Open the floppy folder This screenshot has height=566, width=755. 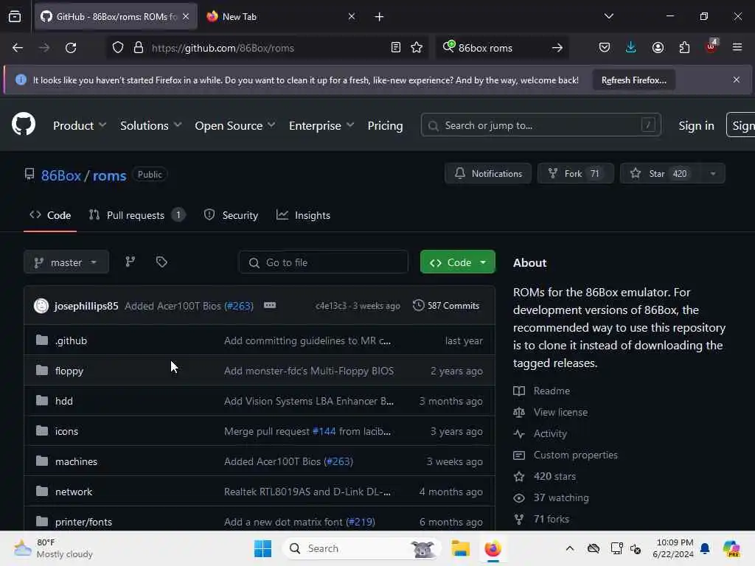pyautogui.click(x=69, y=371)
